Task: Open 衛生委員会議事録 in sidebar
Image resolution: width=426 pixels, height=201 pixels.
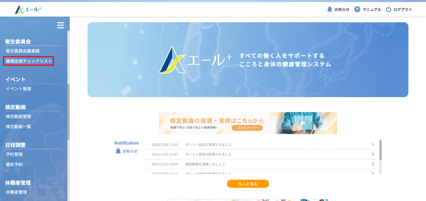Action: 22,51
